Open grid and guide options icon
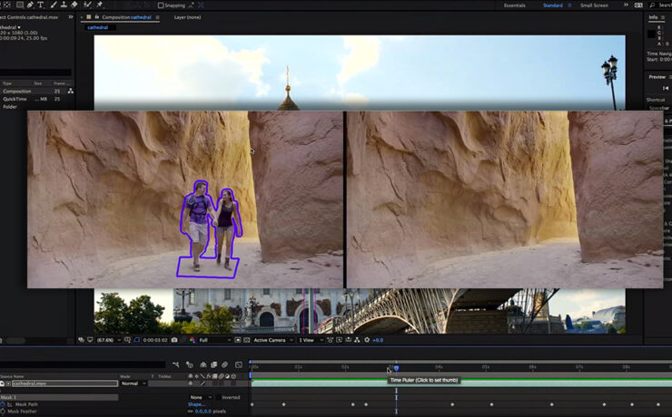The width and height of the screenshot is (672, 417). click(127, 340)
